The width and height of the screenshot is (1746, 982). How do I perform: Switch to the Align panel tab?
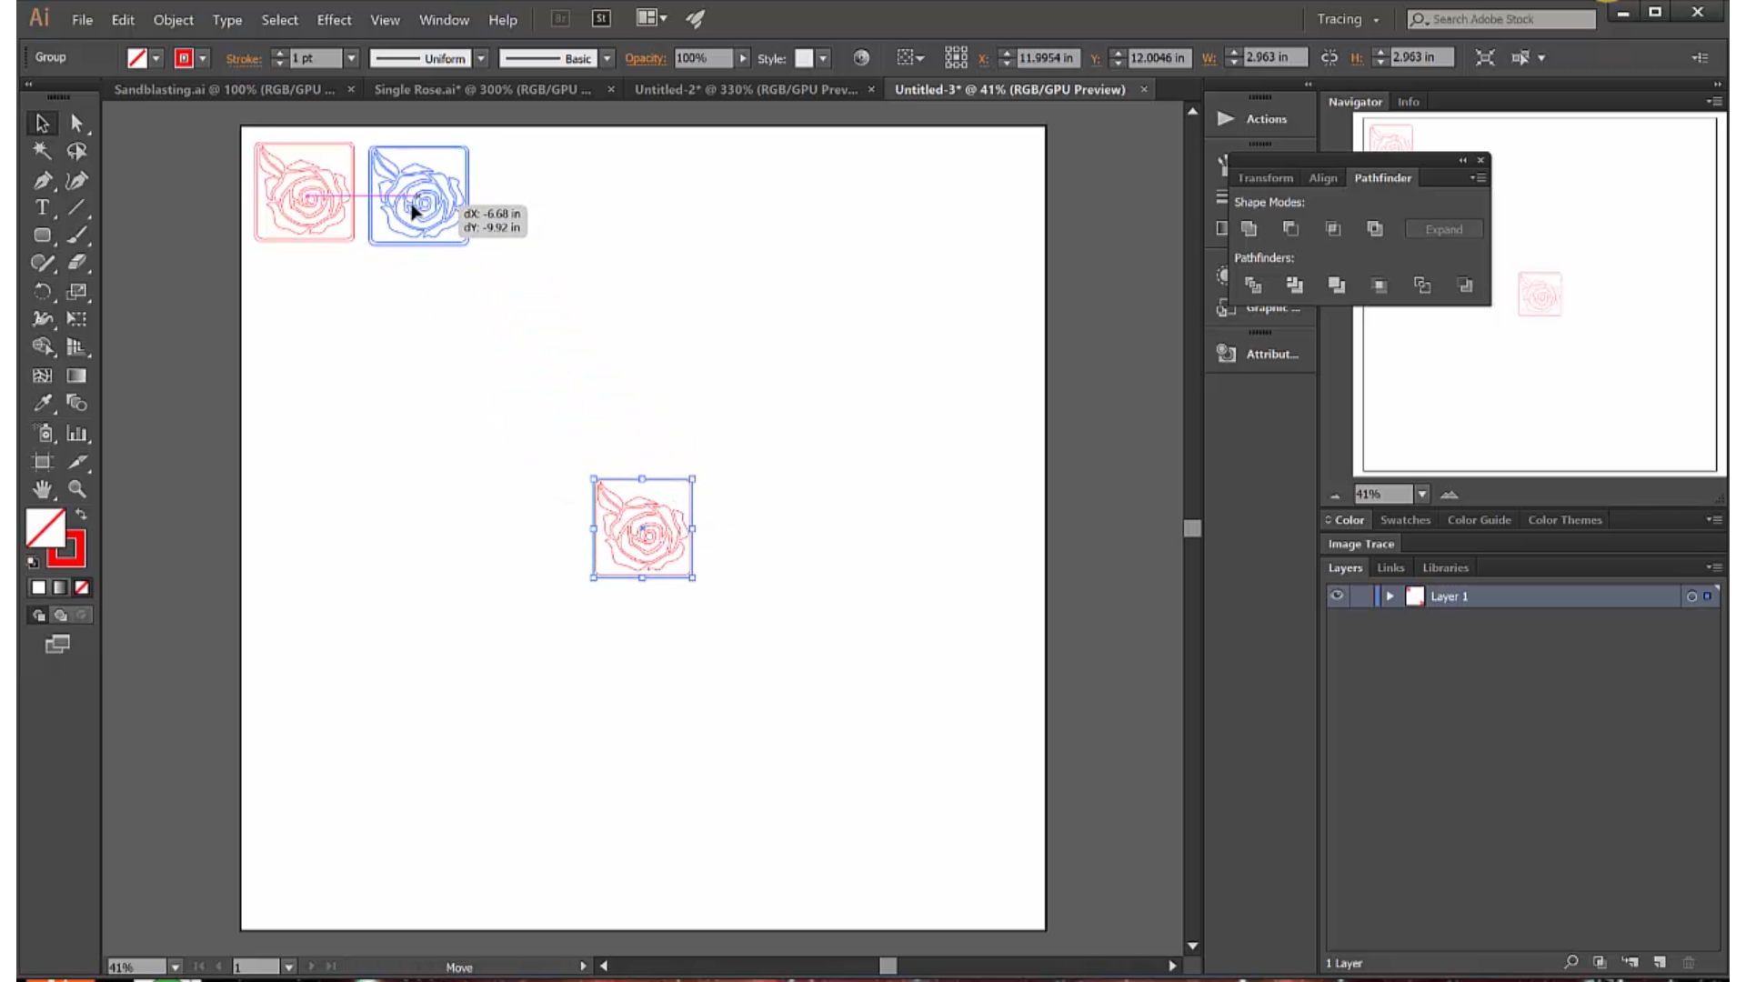coord(1323,178)
